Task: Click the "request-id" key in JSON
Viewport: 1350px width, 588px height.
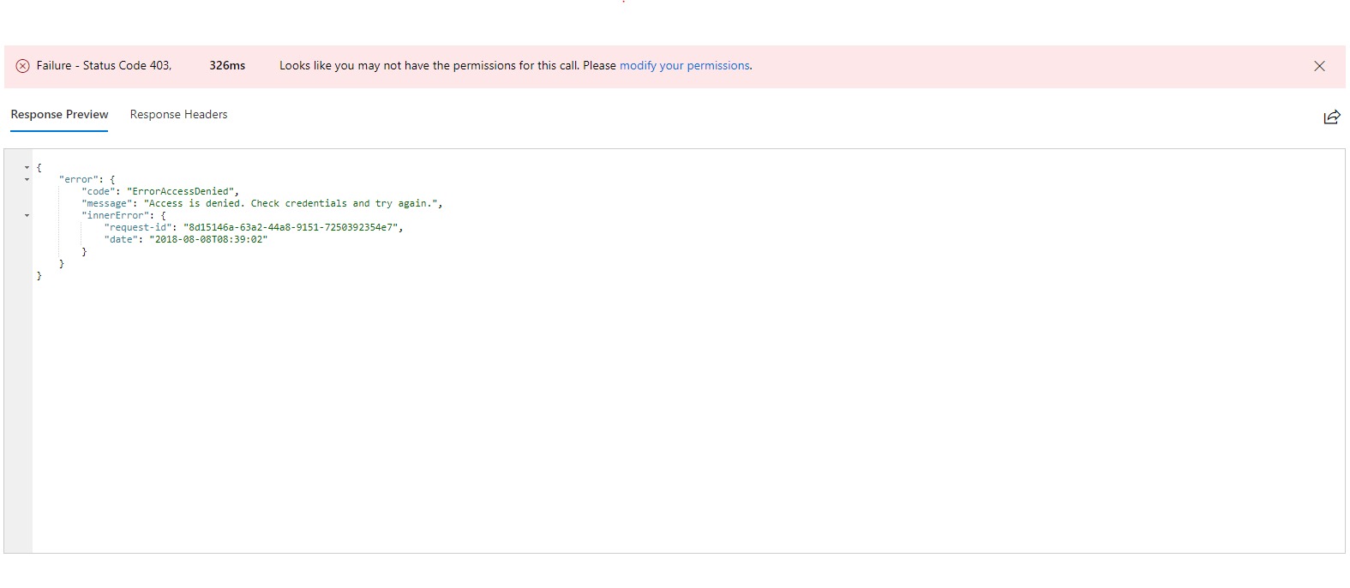Action: click(x=138, y=228)
